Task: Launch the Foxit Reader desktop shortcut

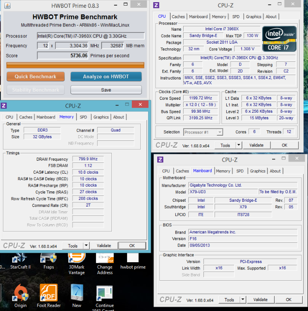Action: [48, 296]
